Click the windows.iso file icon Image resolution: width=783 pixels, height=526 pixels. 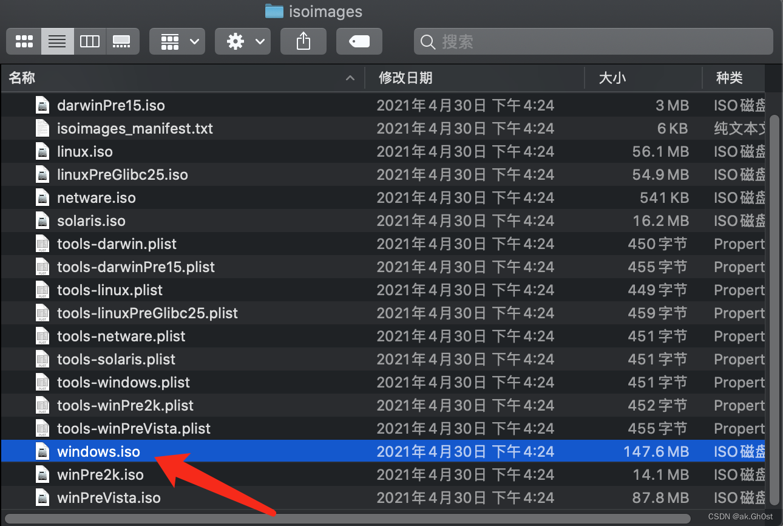tap(42, 451)
